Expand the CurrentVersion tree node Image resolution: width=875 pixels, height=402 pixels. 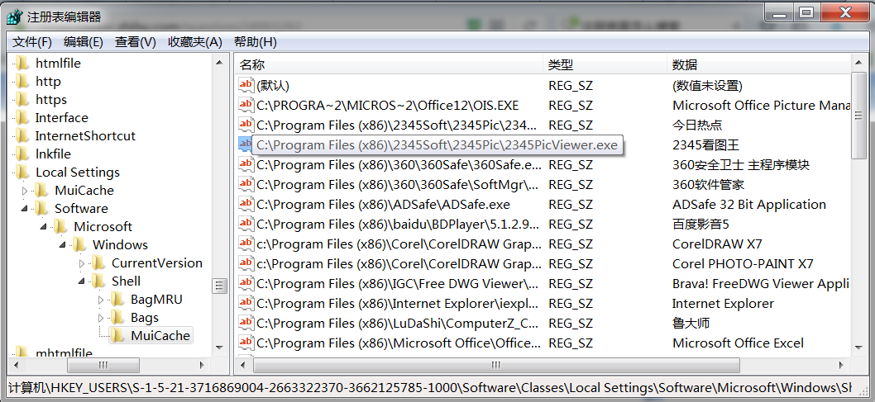82,262
